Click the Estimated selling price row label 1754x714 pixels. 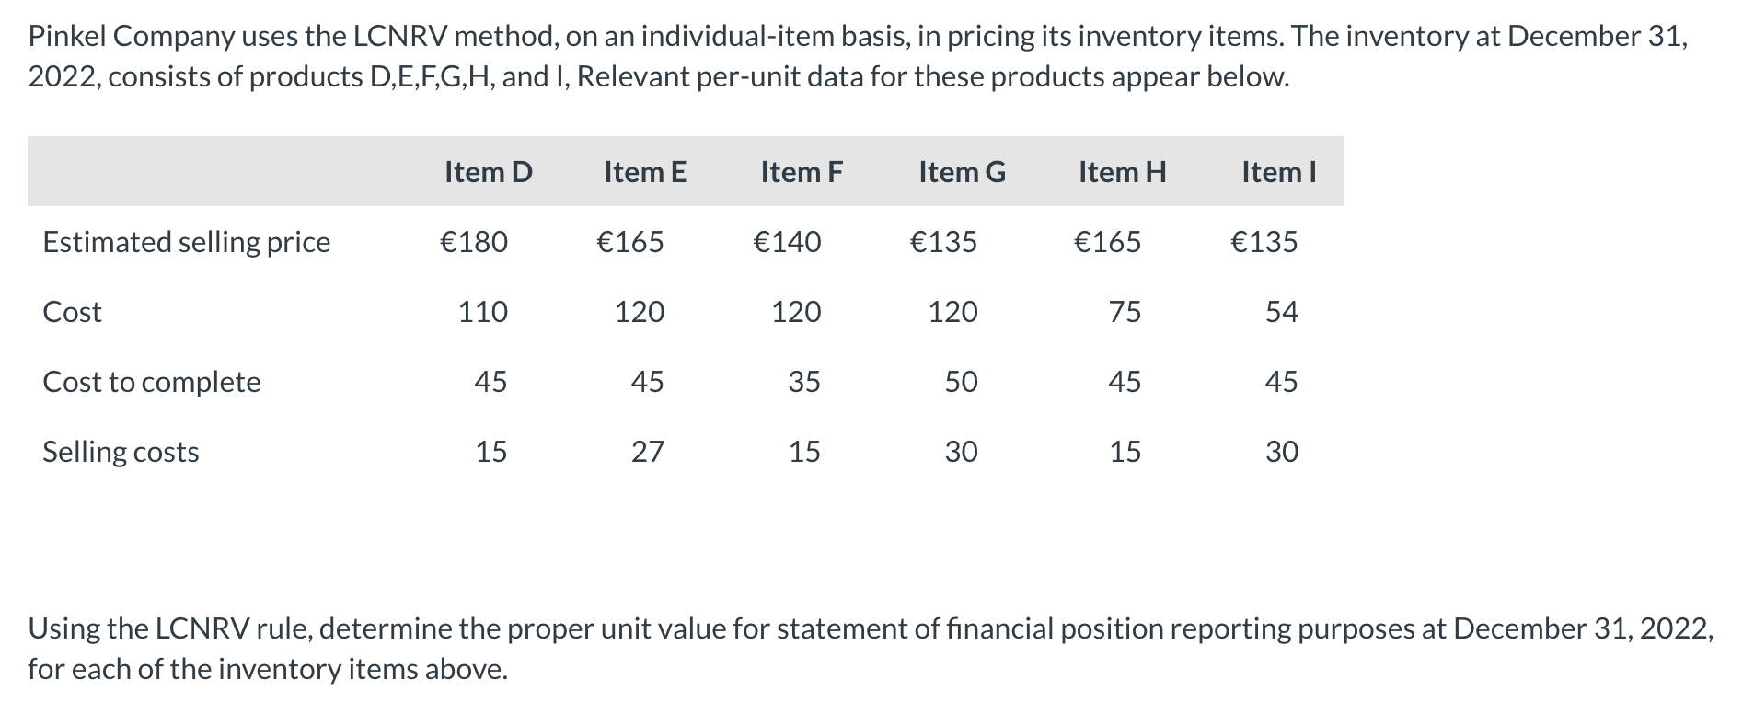point(186,242)
